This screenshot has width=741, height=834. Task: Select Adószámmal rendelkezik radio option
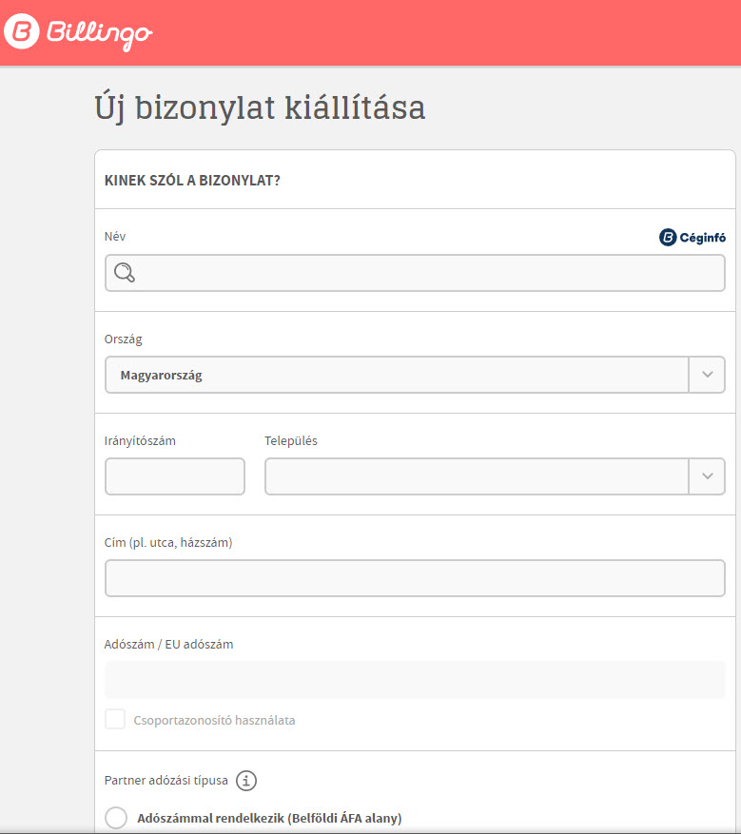(116, 818)
